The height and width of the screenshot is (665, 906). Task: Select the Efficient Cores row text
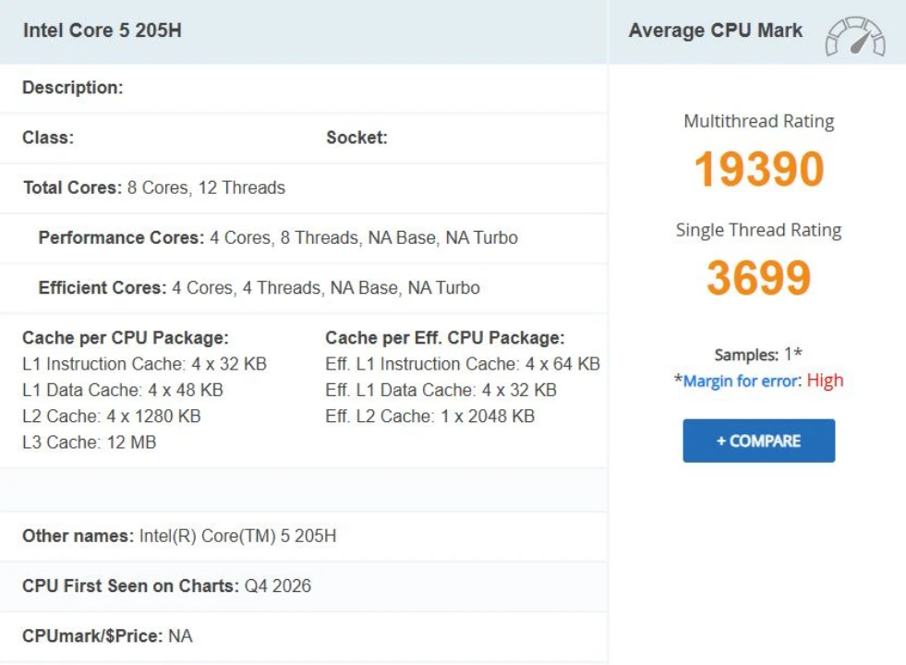click(x=259, y=288)
